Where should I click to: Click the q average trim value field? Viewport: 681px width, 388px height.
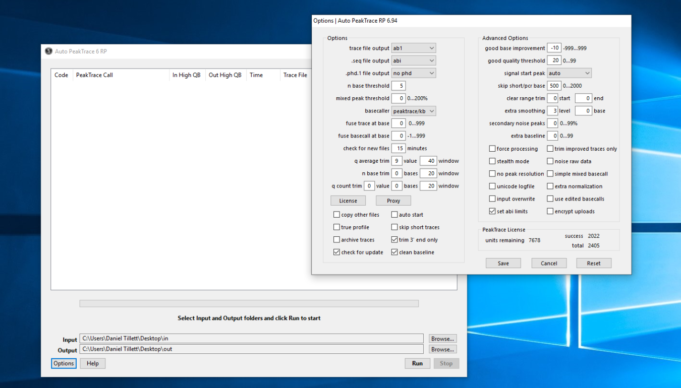pyautogui.click(x=397, y=161)
